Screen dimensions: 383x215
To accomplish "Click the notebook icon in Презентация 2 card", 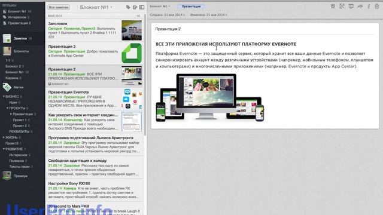I will pyautogui.click(x=50, y=84).
